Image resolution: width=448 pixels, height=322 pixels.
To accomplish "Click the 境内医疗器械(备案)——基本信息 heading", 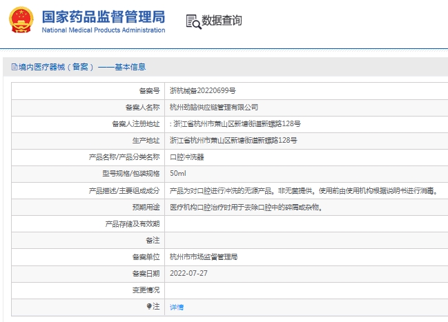I will pos(82,67).
